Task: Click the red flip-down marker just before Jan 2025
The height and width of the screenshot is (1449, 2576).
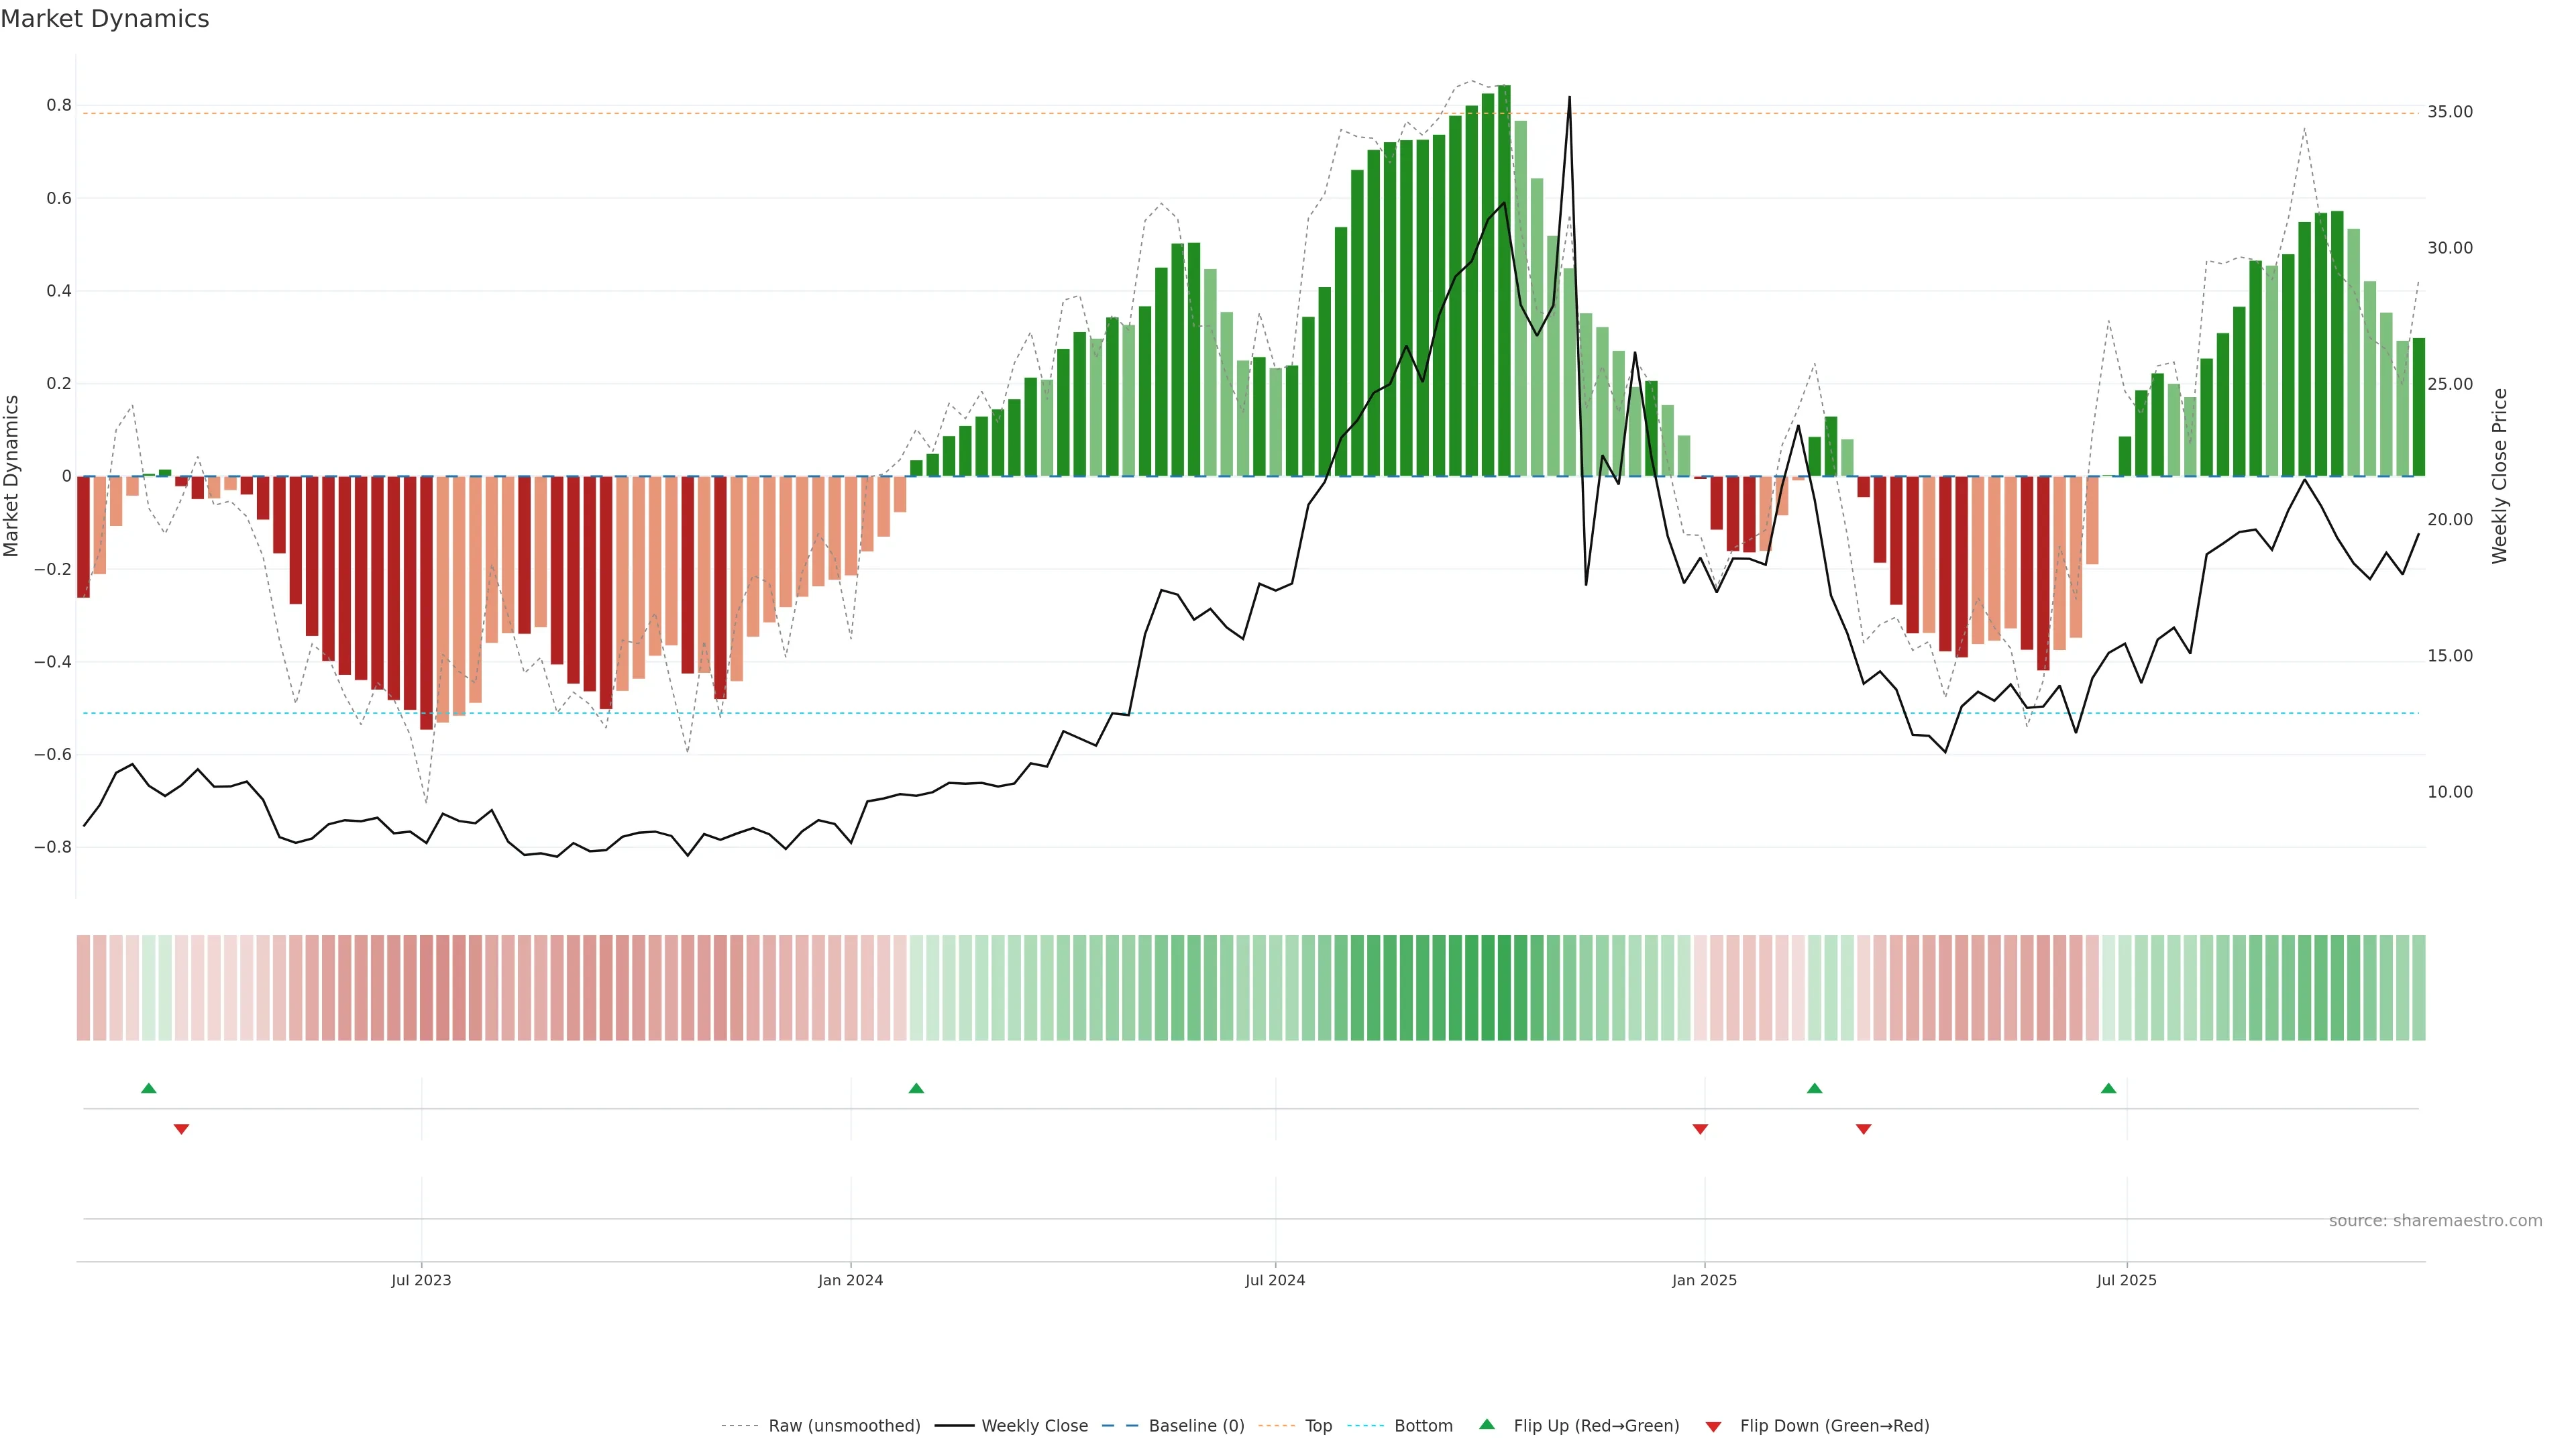Action: pos(1700,1129)
